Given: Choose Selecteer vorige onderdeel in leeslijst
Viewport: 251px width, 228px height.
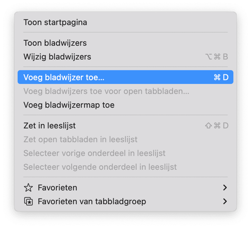Looking at the screenshot, I should (126, 153).
